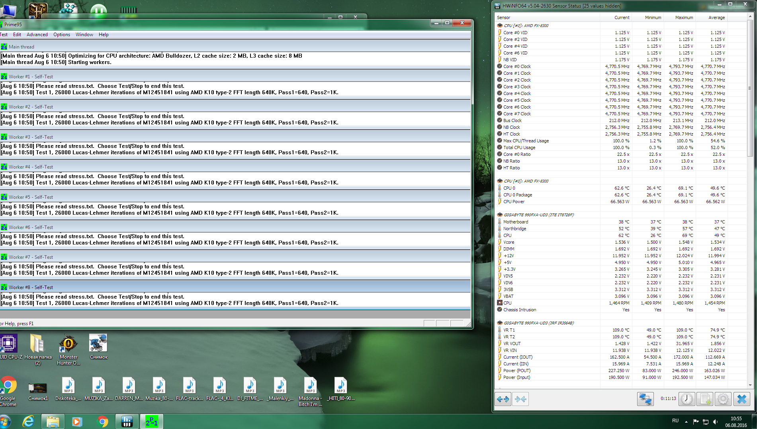Select the FLAC-track MP3 file on desktop
The image size is (757, 429).
(189, 389)
